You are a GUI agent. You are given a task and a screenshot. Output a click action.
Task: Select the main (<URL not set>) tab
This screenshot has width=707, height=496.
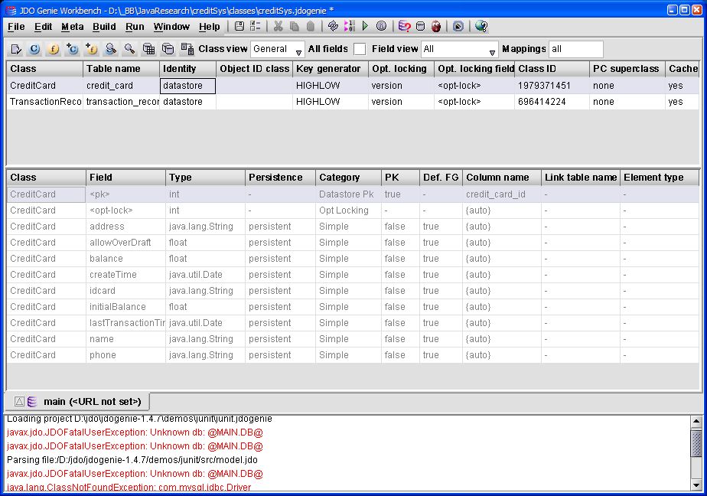(77, 401)
